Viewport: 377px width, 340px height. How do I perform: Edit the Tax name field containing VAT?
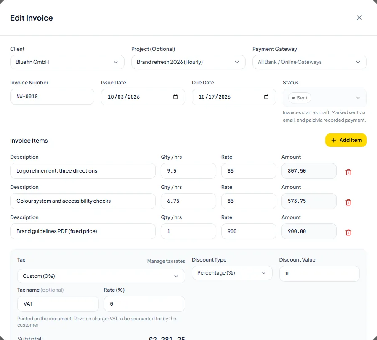(x=58, y=304)
